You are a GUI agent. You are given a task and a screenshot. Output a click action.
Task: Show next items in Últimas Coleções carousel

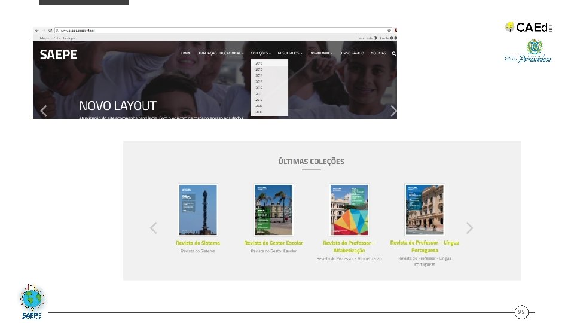coord(470,228)
